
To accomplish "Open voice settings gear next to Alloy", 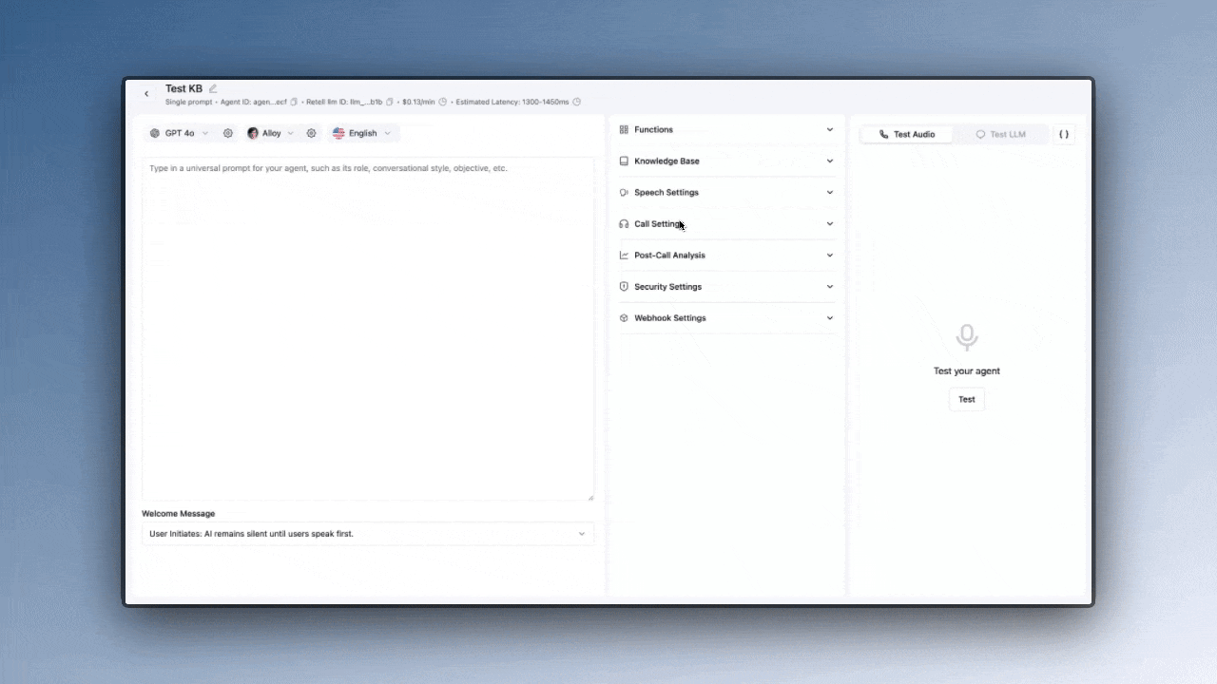I will [311, 133].
